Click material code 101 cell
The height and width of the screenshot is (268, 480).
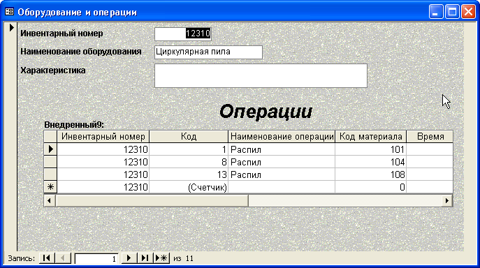[x=371, y=149]
